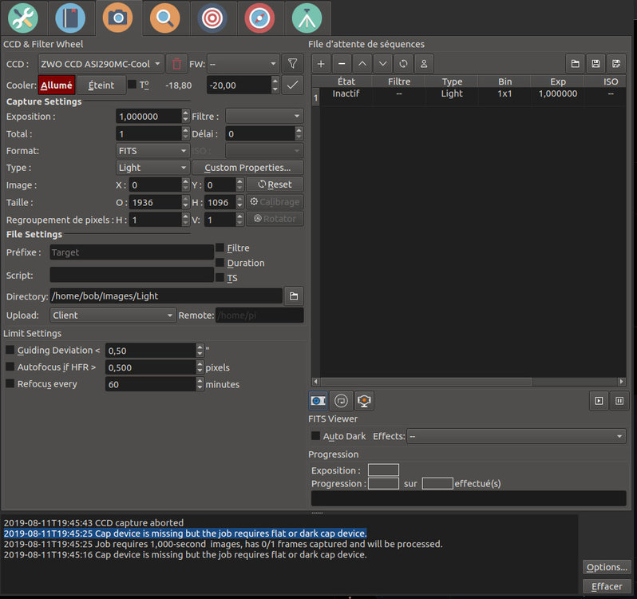Open the Filtre dropdown in Capture Settings
637x599 pixels.
(x=264, y=117)
